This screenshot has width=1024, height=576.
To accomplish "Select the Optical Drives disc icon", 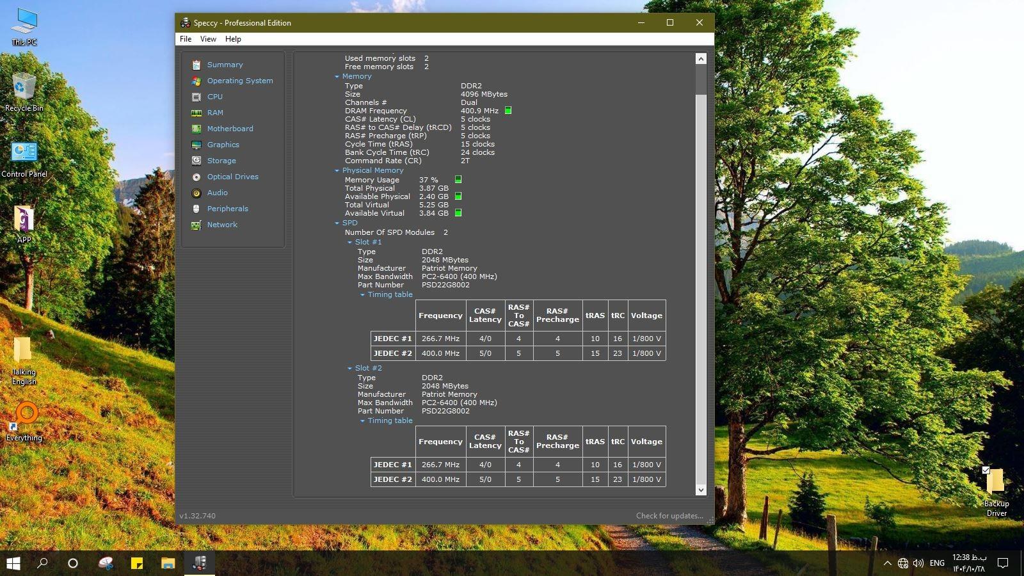I will [196, 177].
